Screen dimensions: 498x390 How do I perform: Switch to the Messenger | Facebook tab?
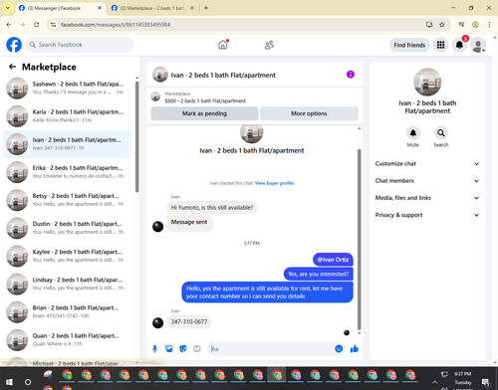(60, 8)
